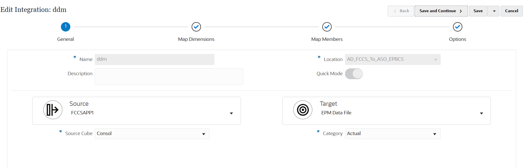Click the Save button
This screenshot has height=168, width=523.
pos(478,11)
